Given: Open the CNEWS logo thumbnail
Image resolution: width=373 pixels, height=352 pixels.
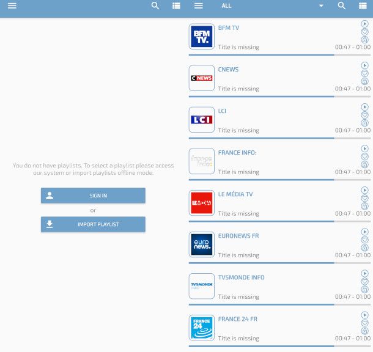Looking at the screenshot, I should coord(202,78).
